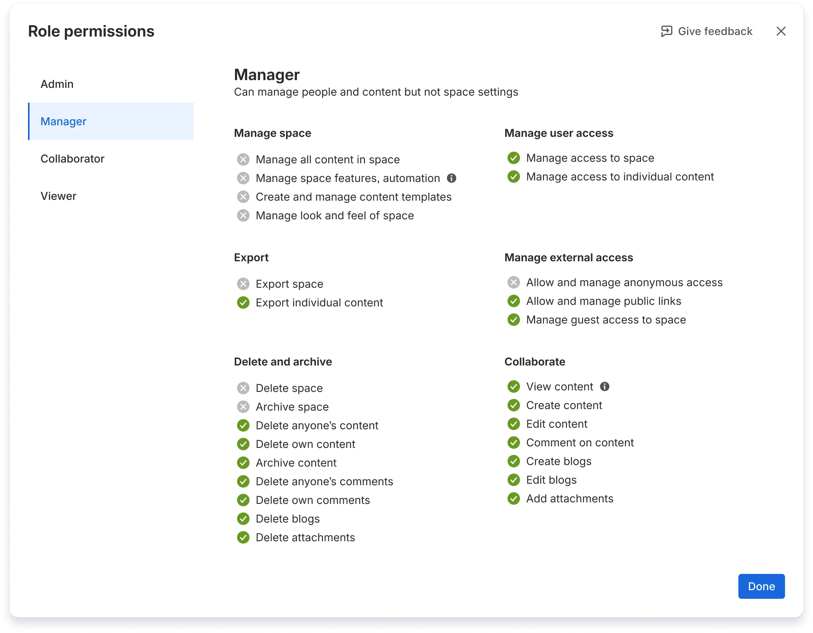The image size is (813, 633).
Task: Click 'Create and manage content templates' text
Action: pyautogui.click(x=354, y=197)
